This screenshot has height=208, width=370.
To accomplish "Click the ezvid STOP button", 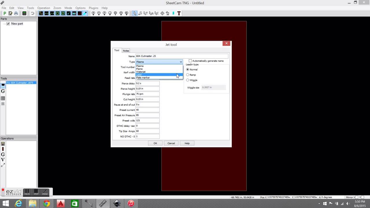I will coord(36,192).
